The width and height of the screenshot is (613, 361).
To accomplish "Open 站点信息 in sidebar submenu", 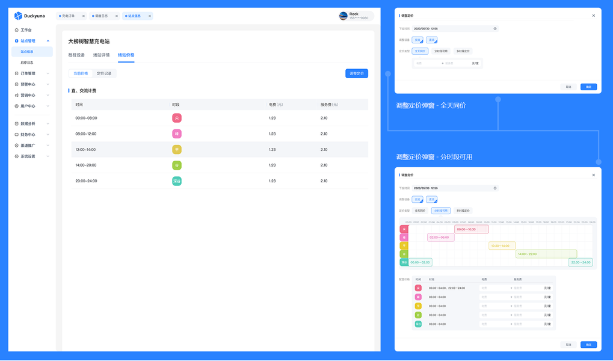I will point(32,52).
